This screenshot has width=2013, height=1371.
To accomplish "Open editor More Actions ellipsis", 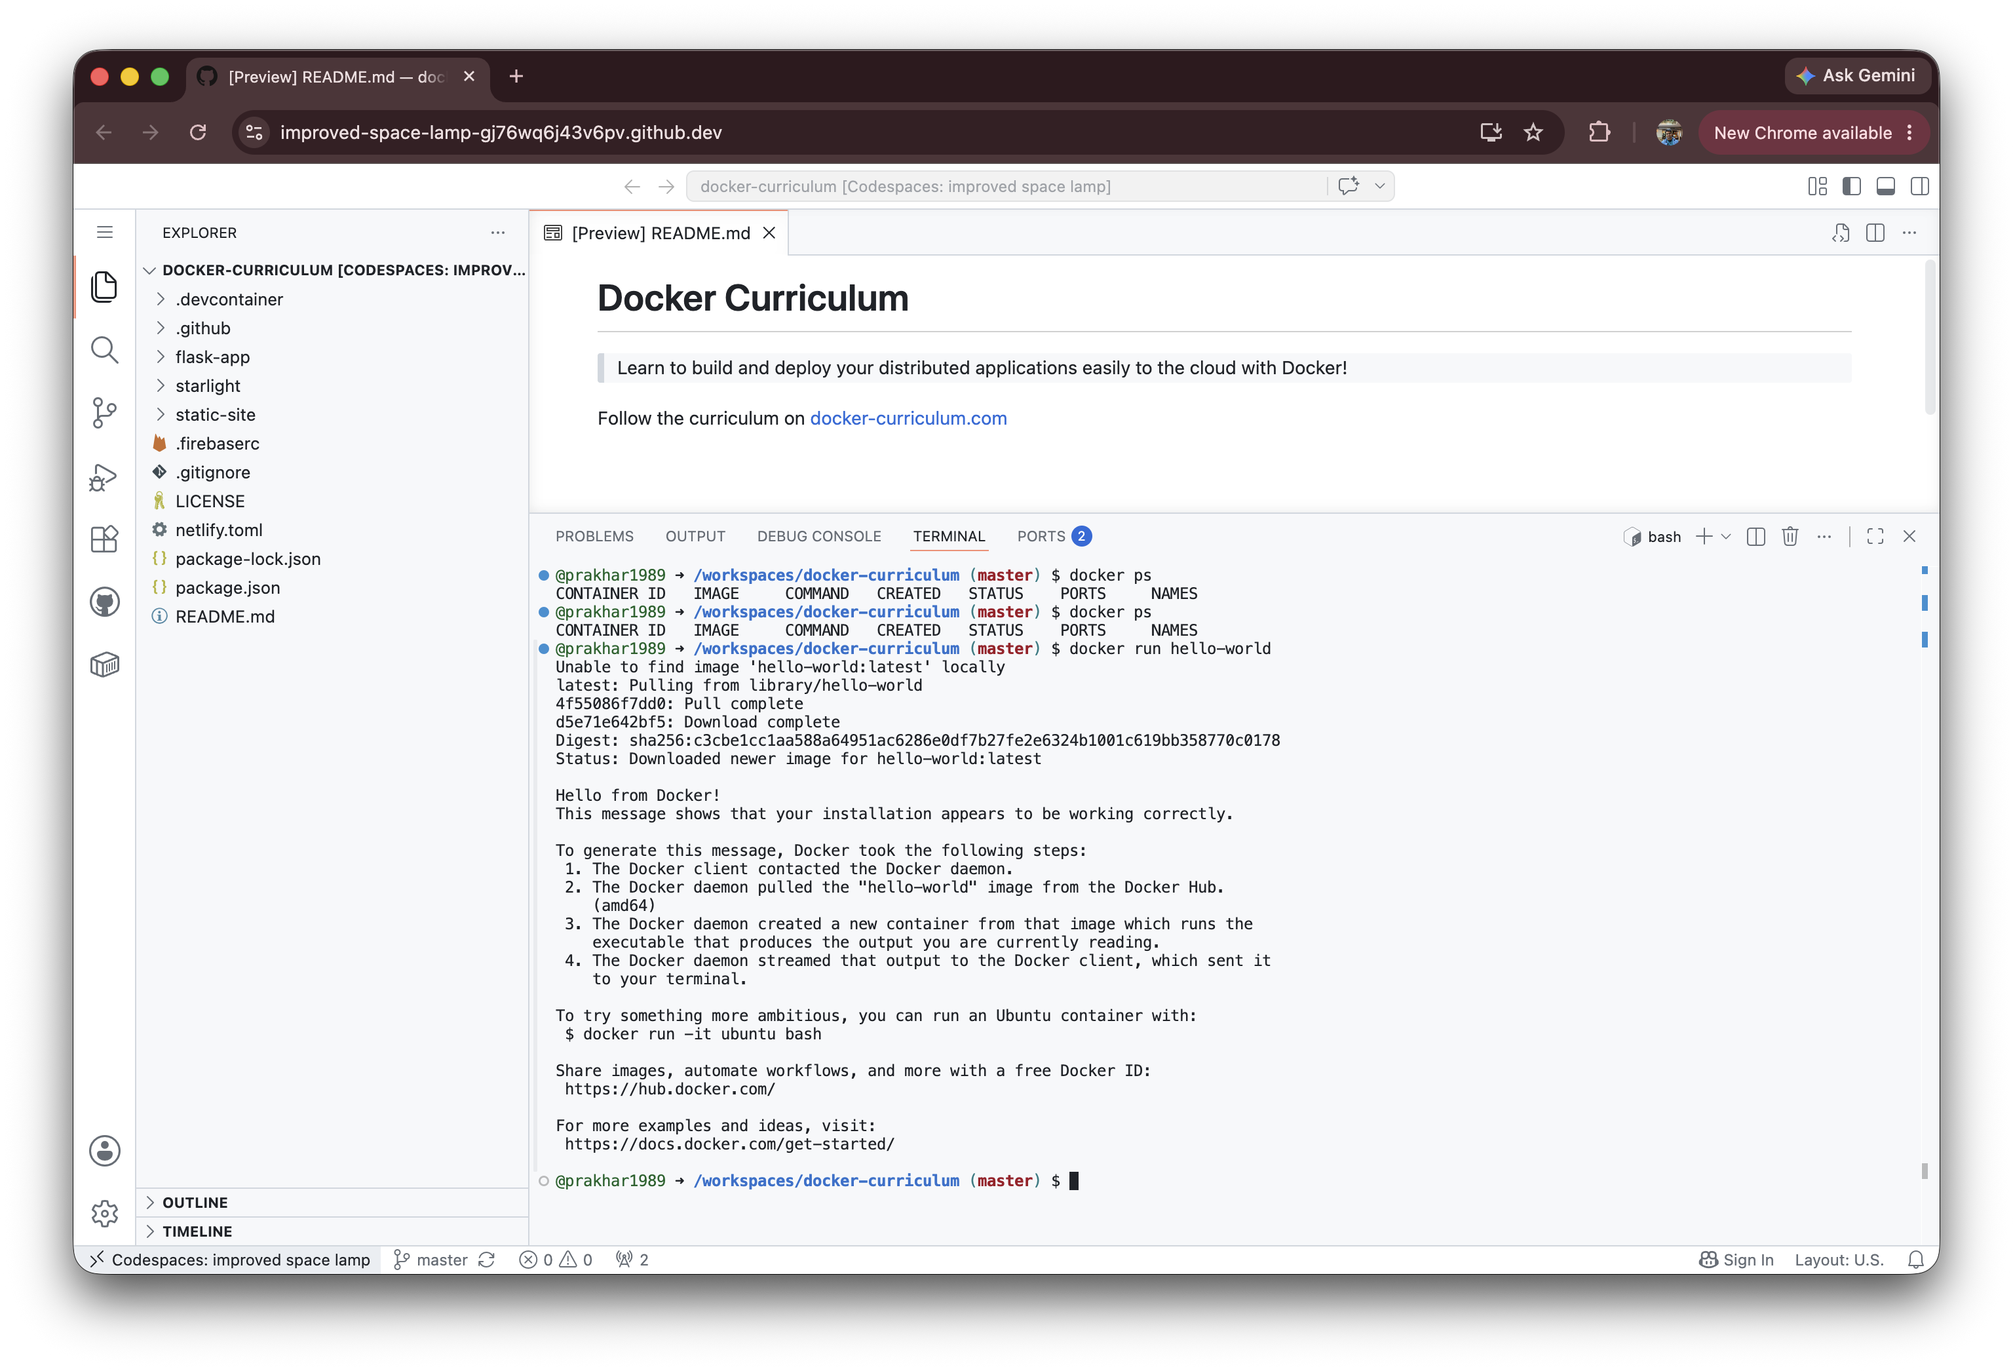I will click(x=1909, y=233).
